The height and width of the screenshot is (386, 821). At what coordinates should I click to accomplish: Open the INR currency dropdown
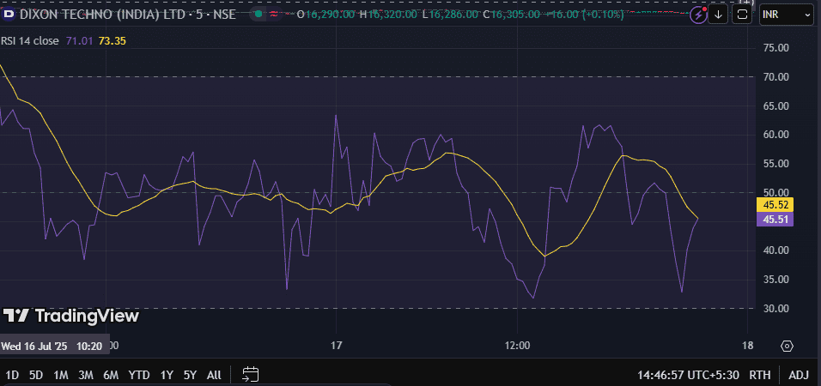coord(787,15)
